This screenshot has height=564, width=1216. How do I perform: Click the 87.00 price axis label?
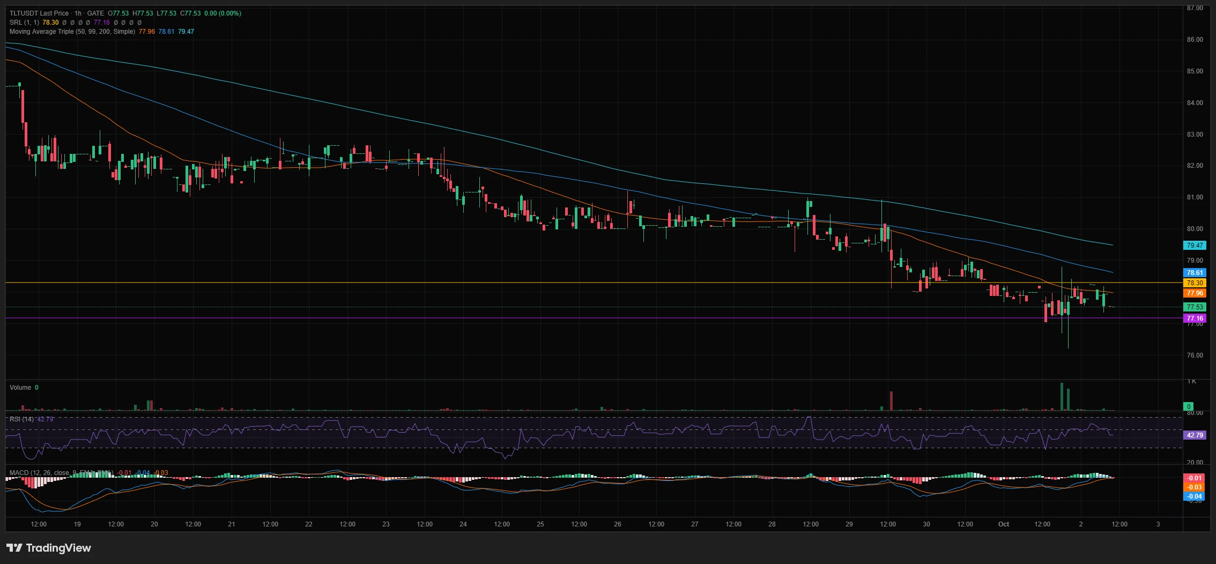coord(1195,8)
